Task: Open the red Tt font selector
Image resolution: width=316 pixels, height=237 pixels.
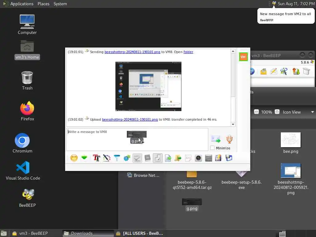Action: pyautogui.click(x=96, y=158)
